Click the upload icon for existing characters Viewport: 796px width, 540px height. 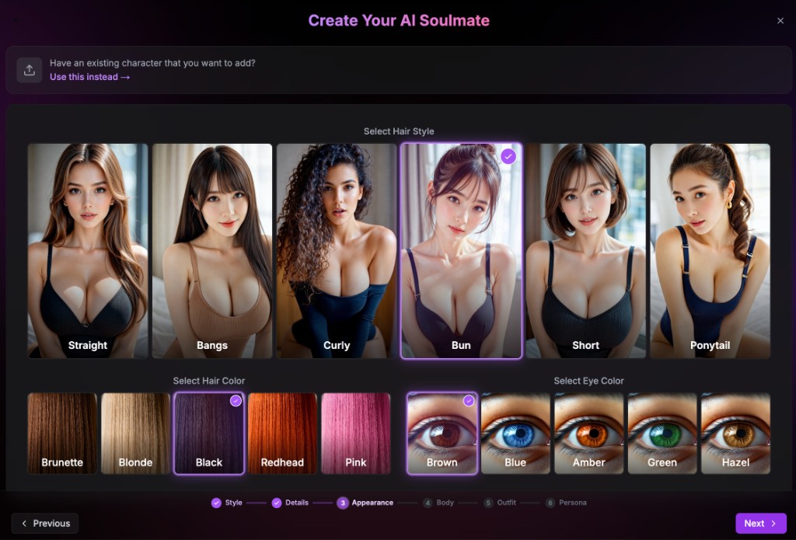tap(30, 69)
